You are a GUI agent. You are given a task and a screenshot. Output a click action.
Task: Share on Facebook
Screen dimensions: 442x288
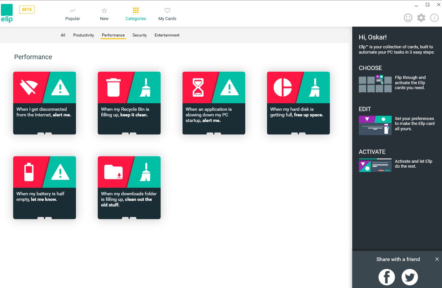pyautogui.click(x=387, y=277)
